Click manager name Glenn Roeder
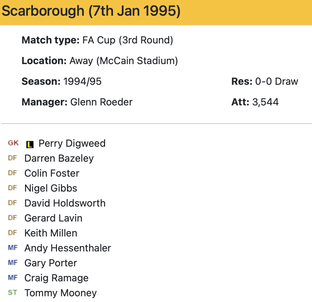This screenshot has height=302, width=312. click(x=101, y=102)
